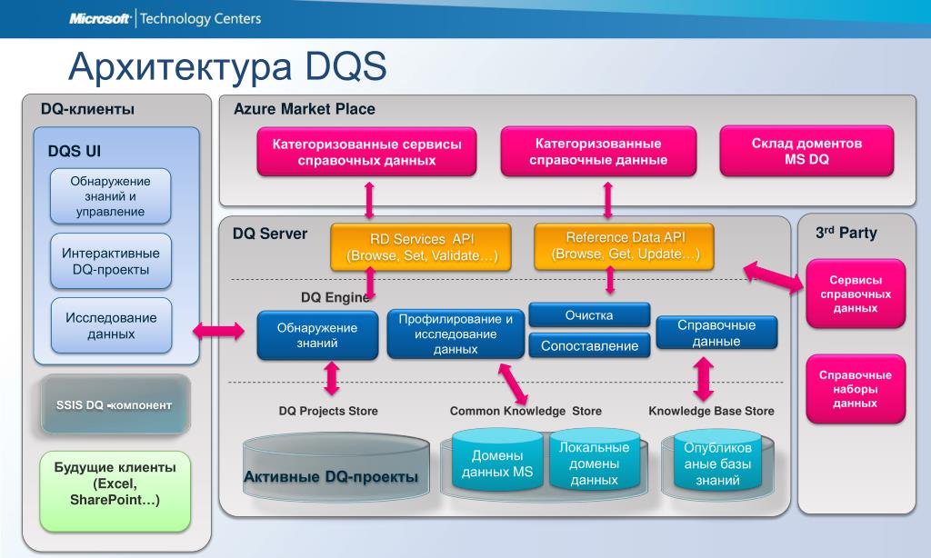Select the 'Сопоставление' blue box
This screenshot has width=931, height=558.
tap(589, 345)
